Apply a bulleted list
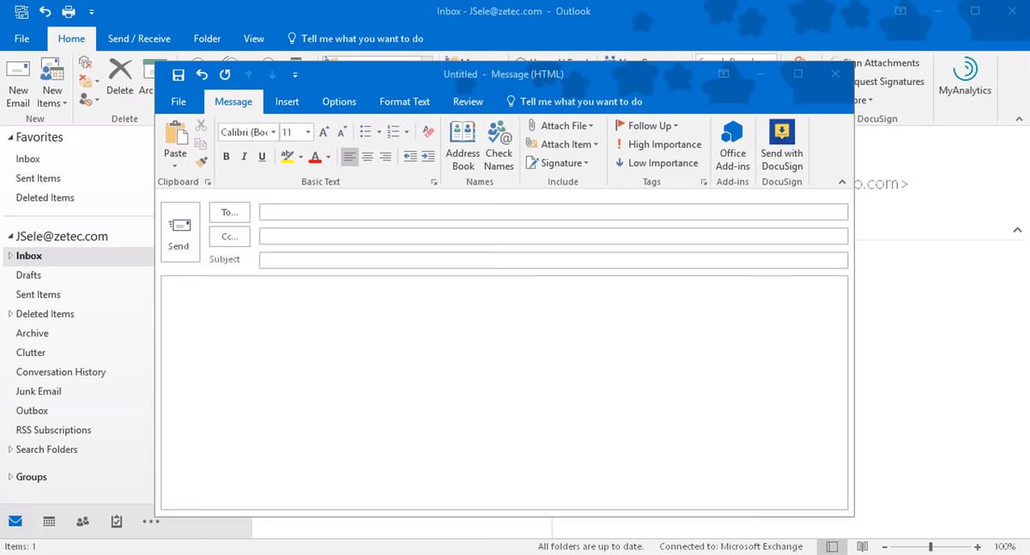This screenshot has width=1030, height=555. coord(366,132)
